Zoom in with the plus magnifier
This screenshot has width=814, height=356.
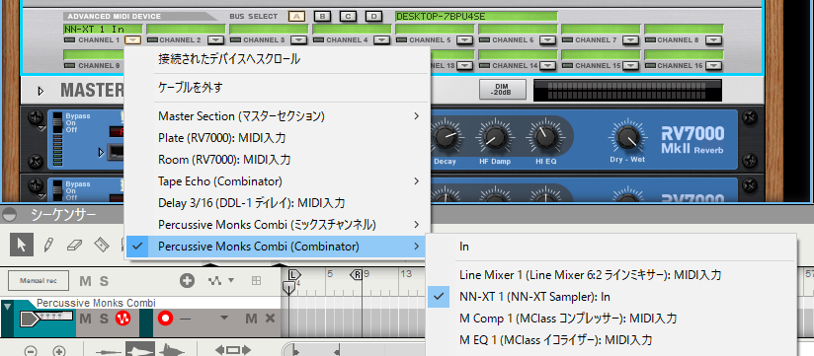click(59, 351)
